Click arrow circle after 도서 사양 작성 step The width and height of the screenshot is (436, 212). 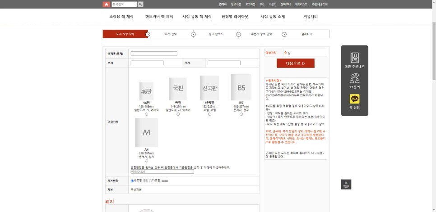pos(148,34)
